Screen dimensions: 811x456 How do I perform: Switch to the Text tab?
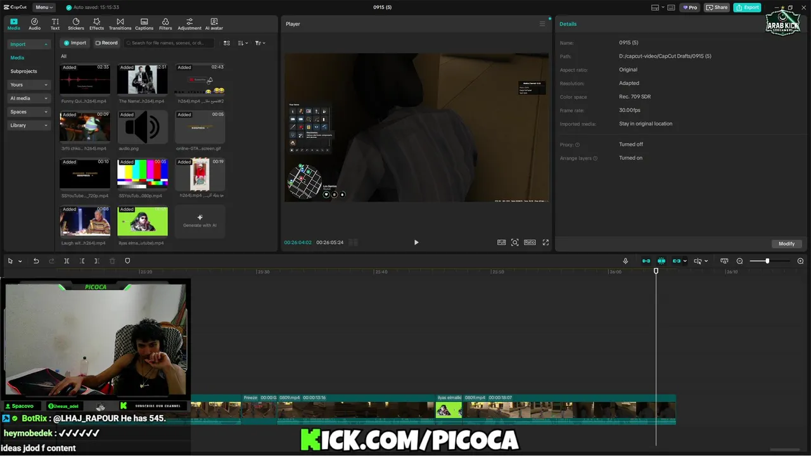[55, 24]
